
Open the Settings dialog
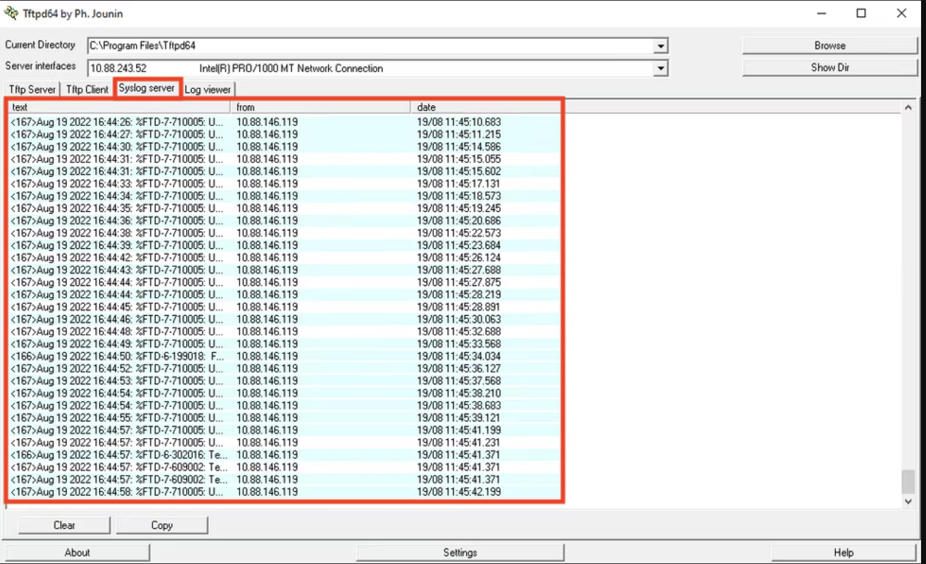tap(460, 552)
